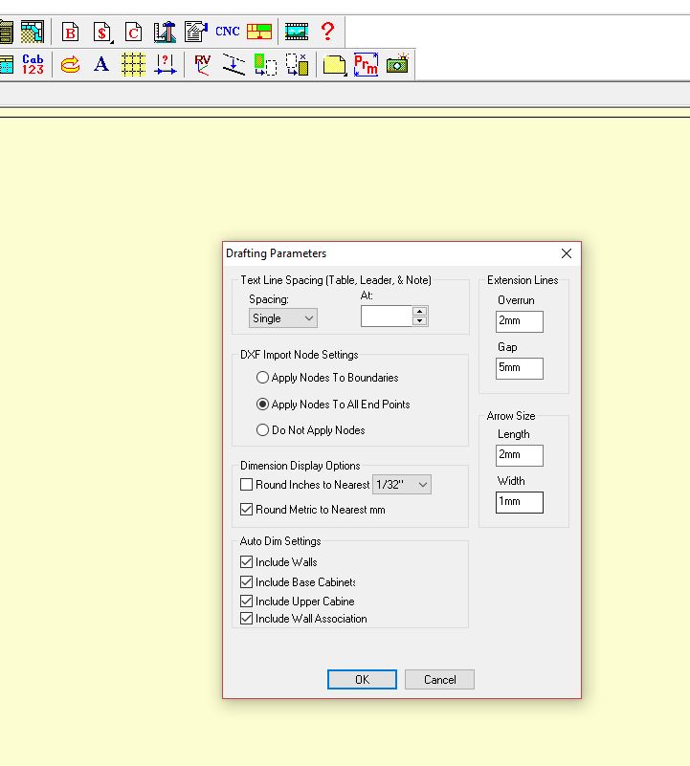Viewport: 690px width, 766px height.
Task: Open the Spacing 'Single' dropdown
Action: tap(282, 318)
